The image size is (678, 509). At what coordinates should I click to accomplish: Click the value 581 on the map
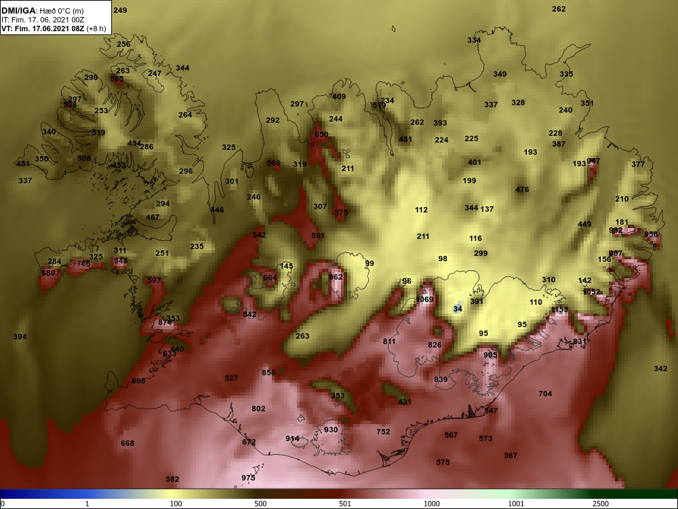pos(318,235)
